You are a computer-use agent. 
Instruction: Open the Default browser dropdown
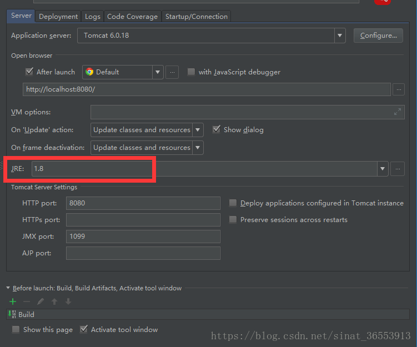(158, 72)
